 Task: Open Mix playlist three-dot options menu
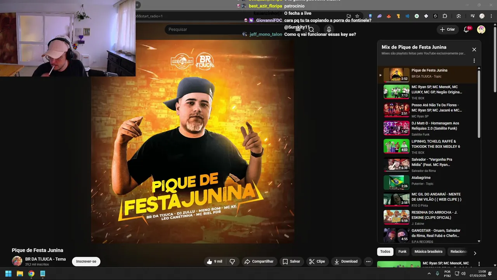coord(474,61)
